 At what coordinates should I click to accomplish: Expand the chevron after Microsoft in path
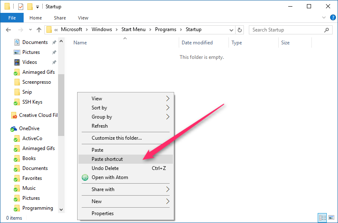pyautogui.click(x=87, y=30)
